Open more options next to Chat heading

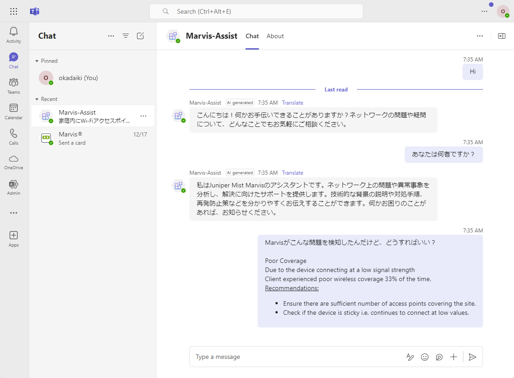(x=111, y=36)
